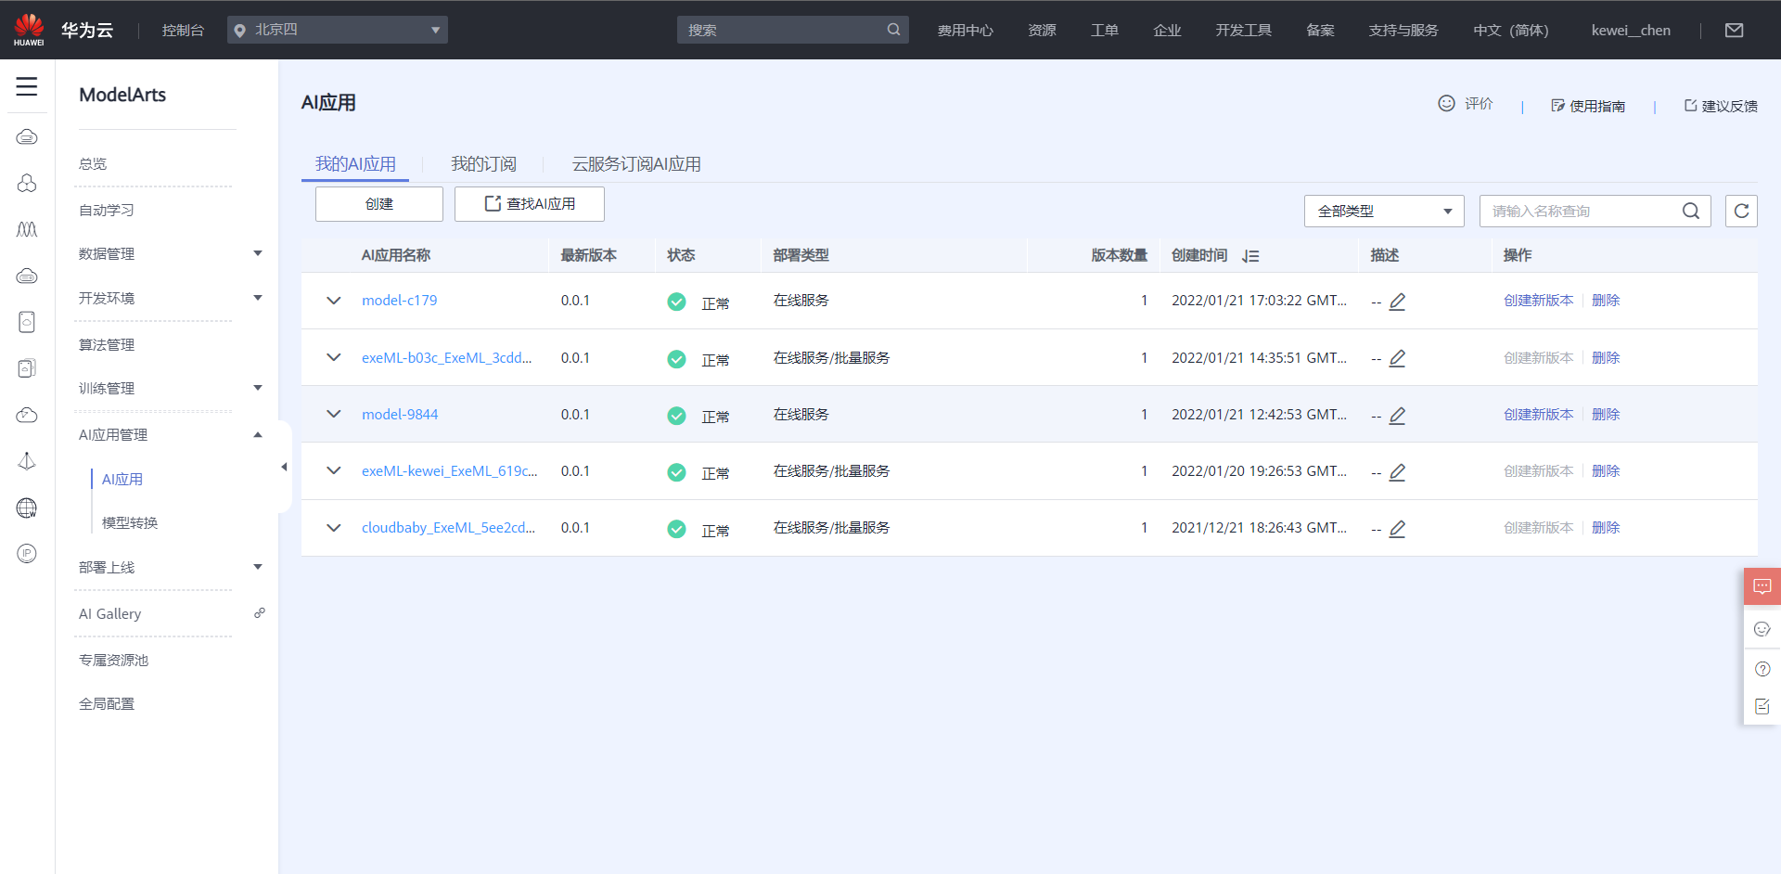Viewport: 1781px width, 874px height.
Task: Open 全局配置 in sidebar
Action: pos(107,703)
